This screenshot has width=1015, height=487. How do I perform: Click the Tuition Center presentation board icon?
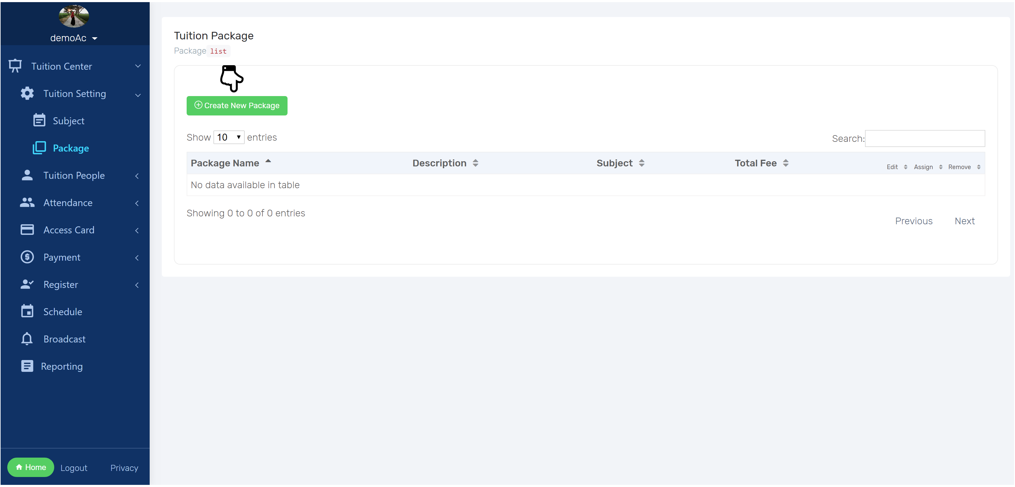(15, 66)
